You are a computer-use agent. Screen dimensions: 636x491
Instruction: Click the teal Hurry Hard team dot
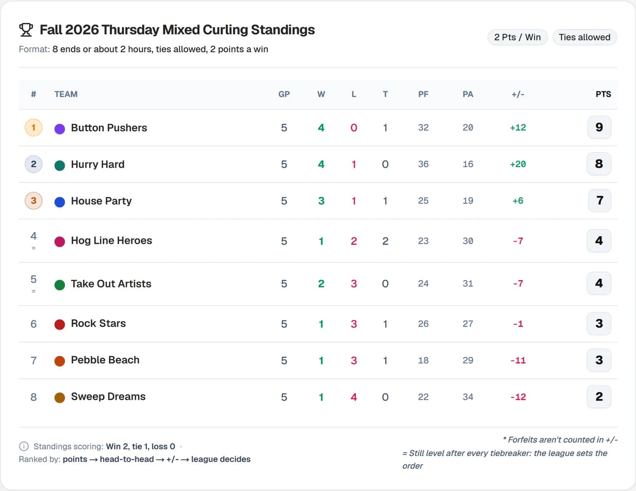[x=60, y=165]
